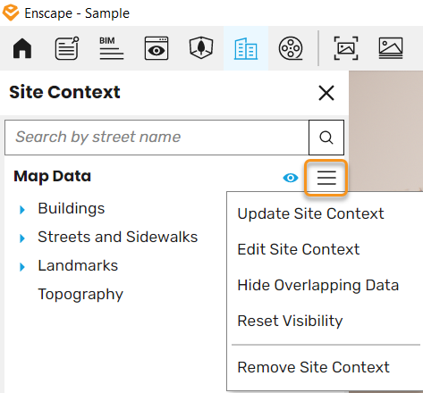The width and height of the screenshot is (423, 393).
Task: Select Reset Visibility from the menu
Action: [290, 321]
